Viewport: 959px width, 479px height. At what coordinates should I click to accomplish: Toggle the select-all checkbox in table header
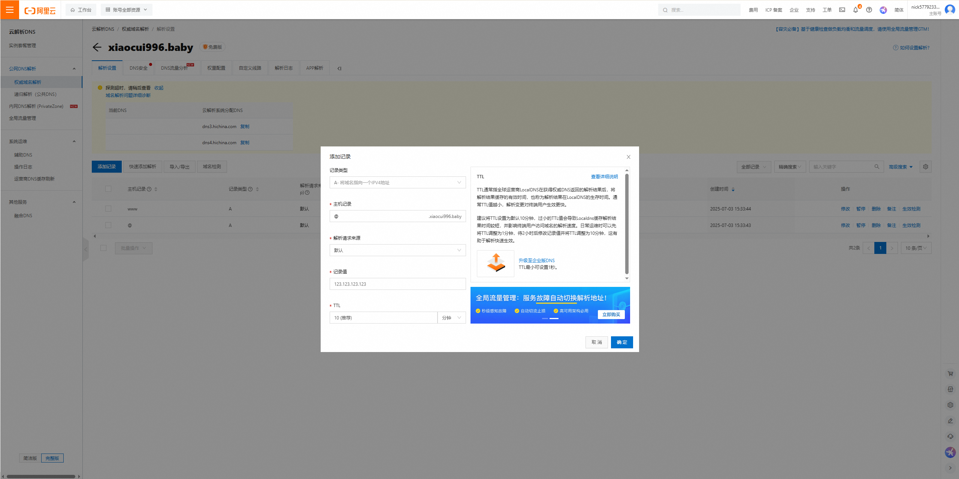108,189
